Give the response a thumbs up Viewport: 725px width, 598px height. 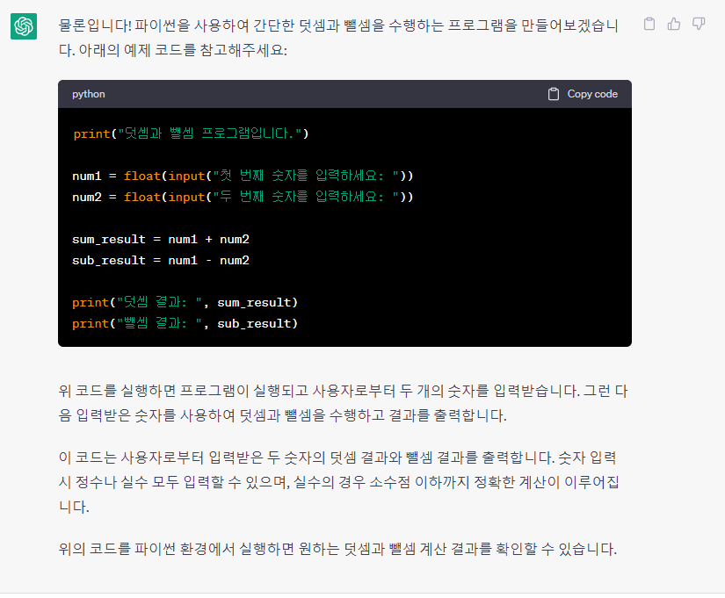click(x=674, y=24)
